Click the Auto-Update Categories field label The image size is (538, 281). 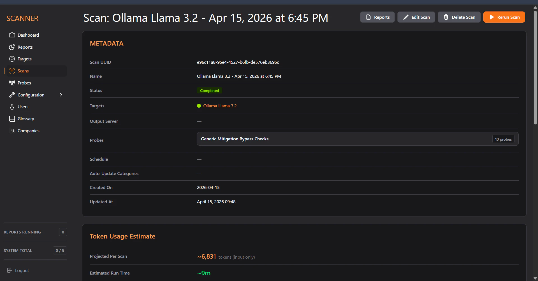pyautogui.click(x=114, y=174)
